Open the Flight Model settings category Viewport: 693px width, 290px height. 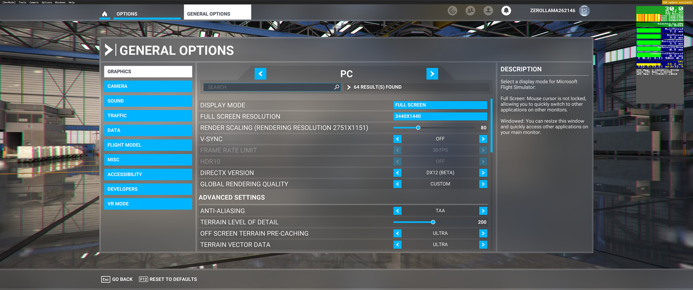pyautogui.click(x=148, y=145)
